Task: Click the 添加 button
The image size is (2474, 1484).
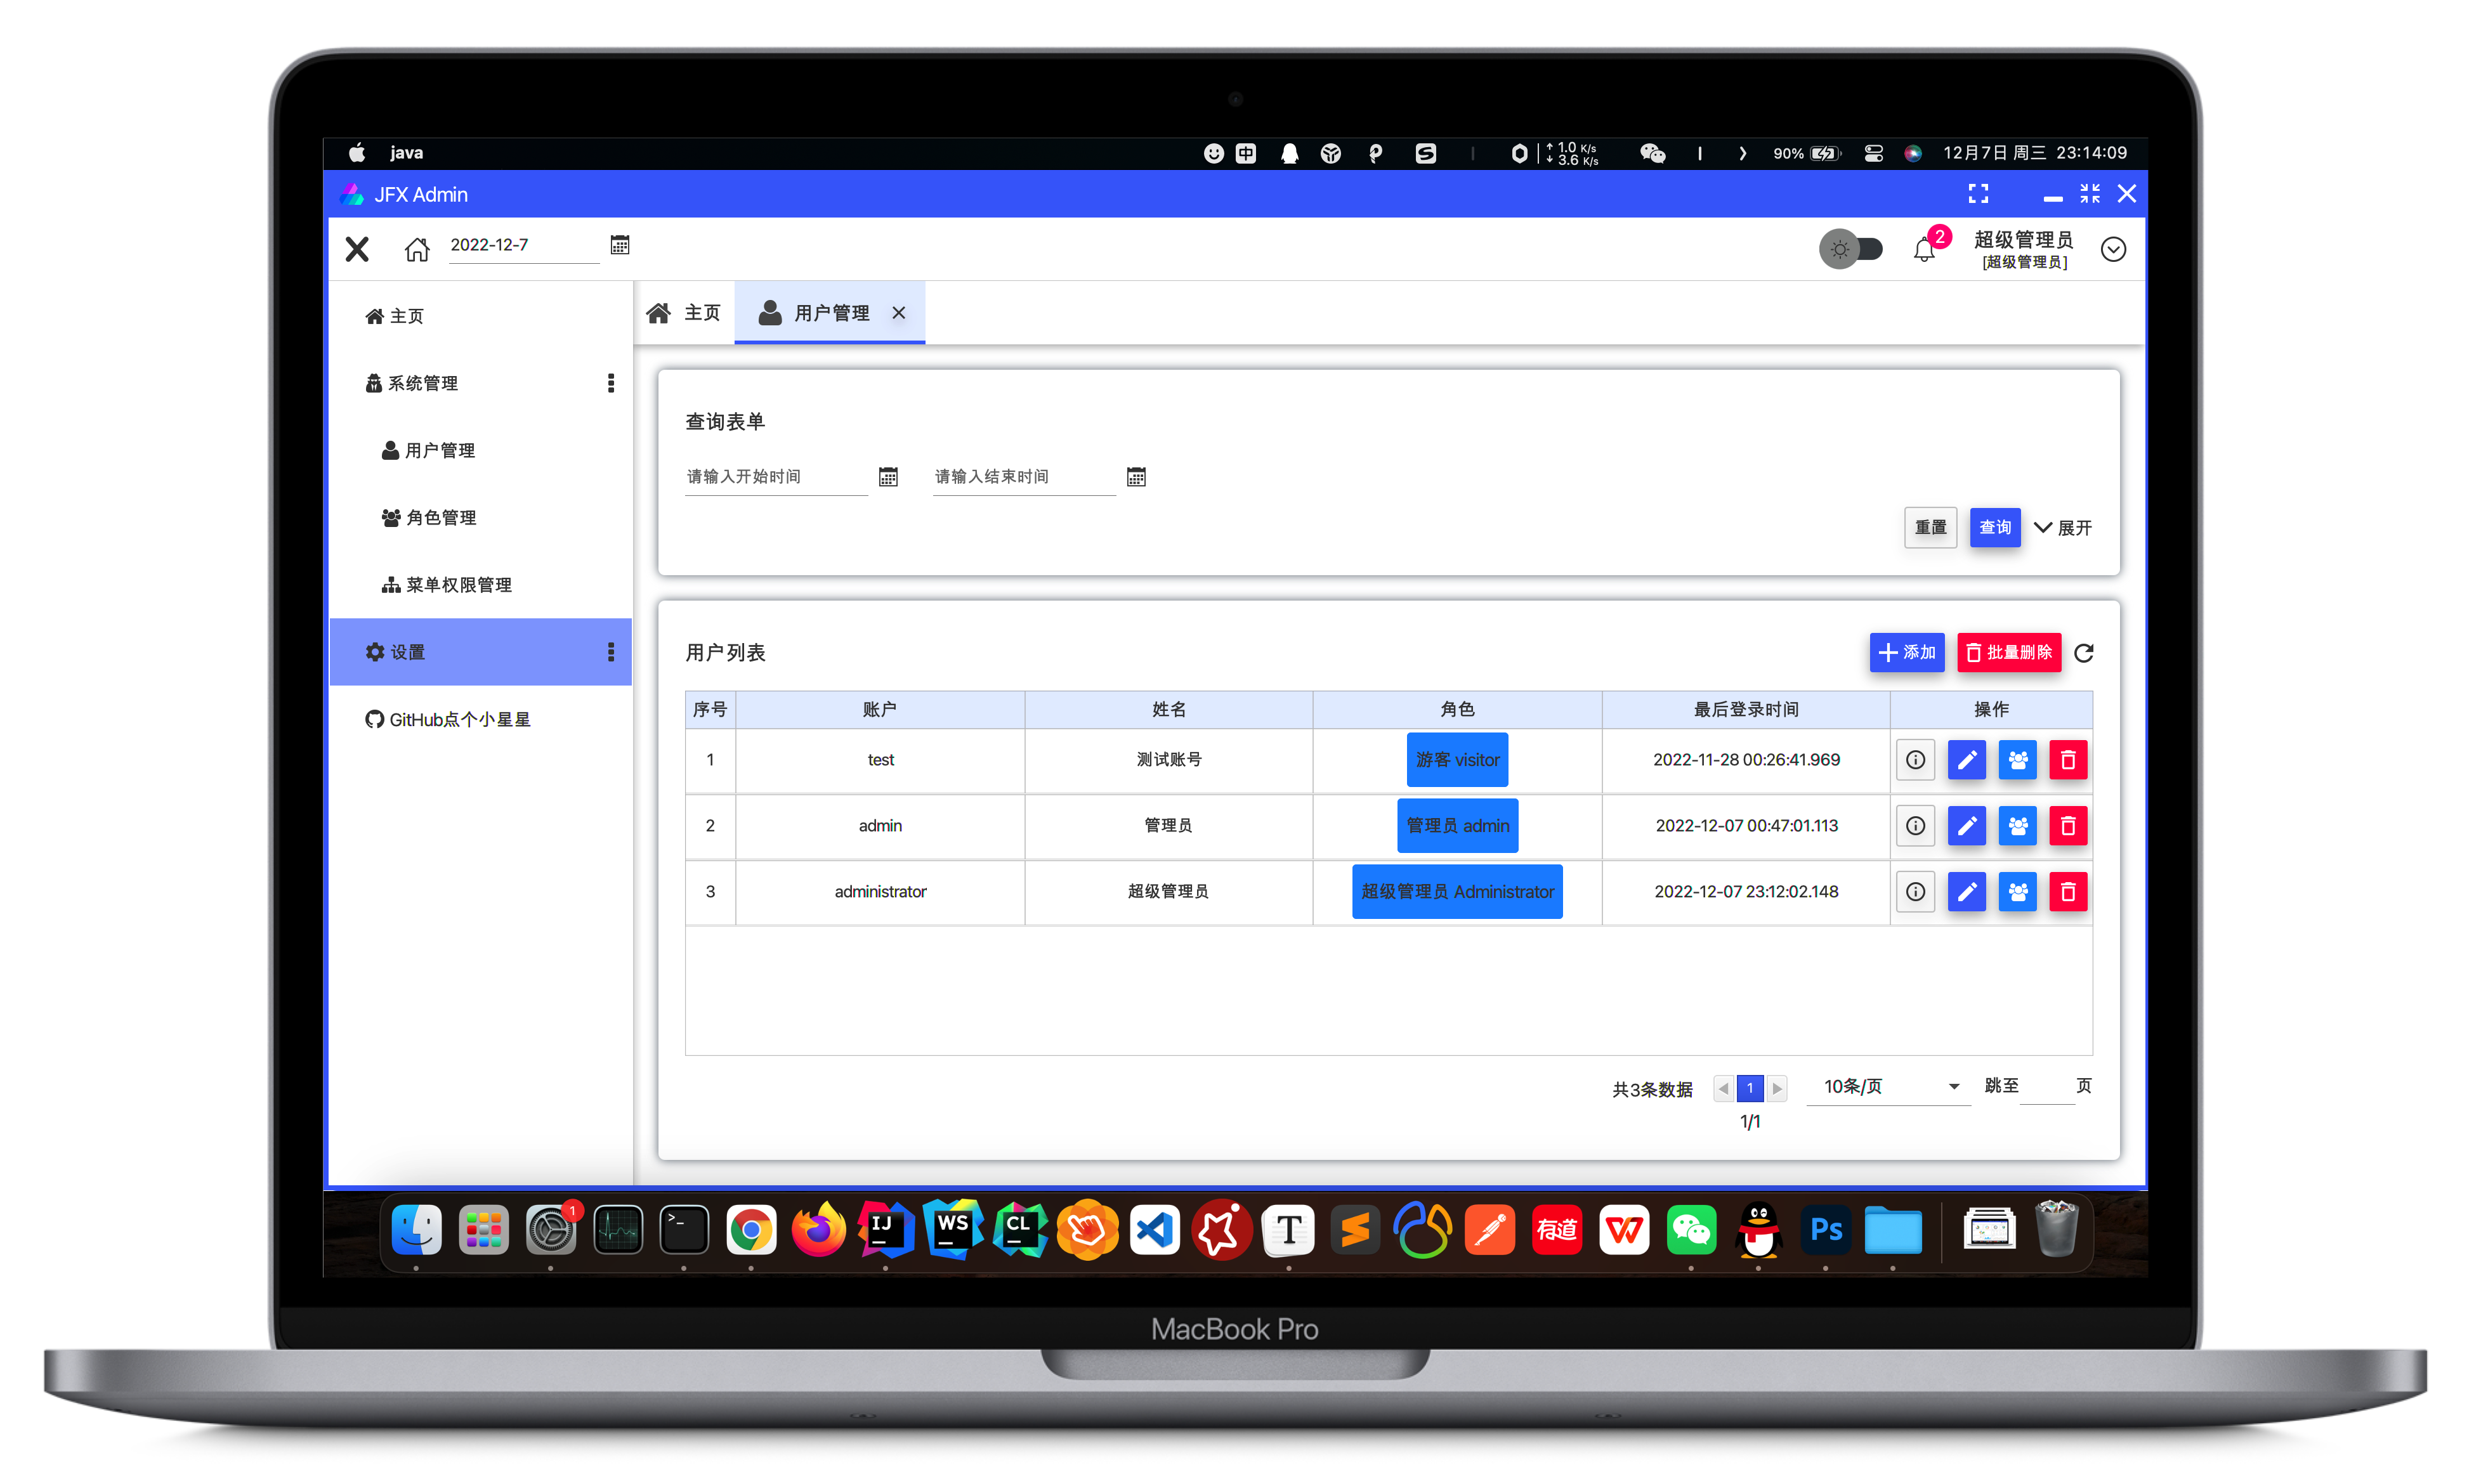Action: tap(1906, 653)
